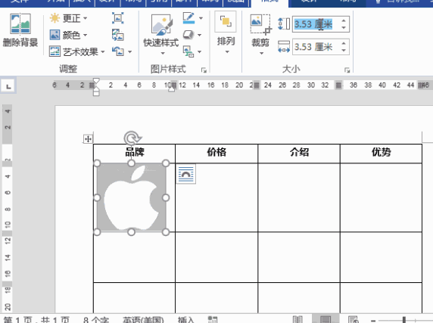The image size is (433, 323).
Task: Click the Change Picture icon
Action: tap(118, 35)
